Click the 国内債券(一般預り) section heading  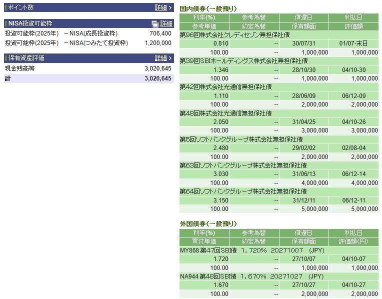coord(208,9)
